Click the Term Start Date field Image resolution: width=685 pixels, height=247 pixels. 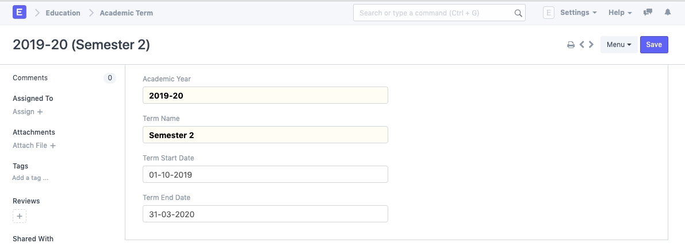[265, 174]
